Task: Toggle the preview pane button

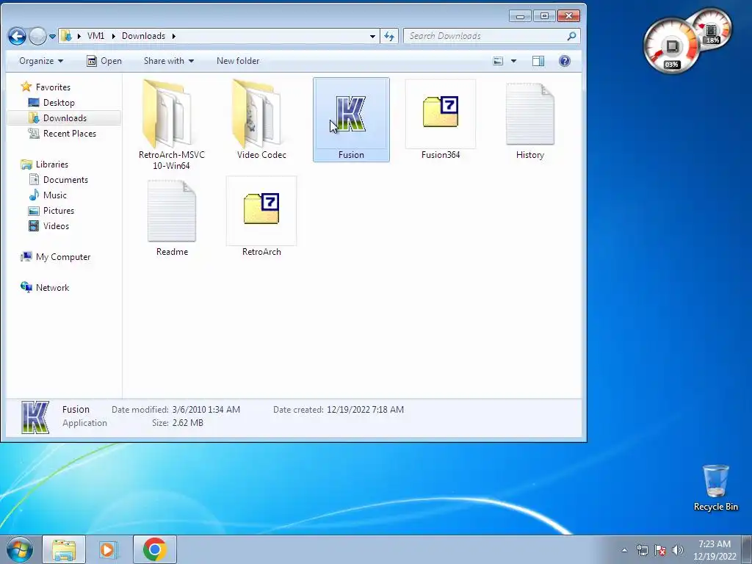Action: 538,61
